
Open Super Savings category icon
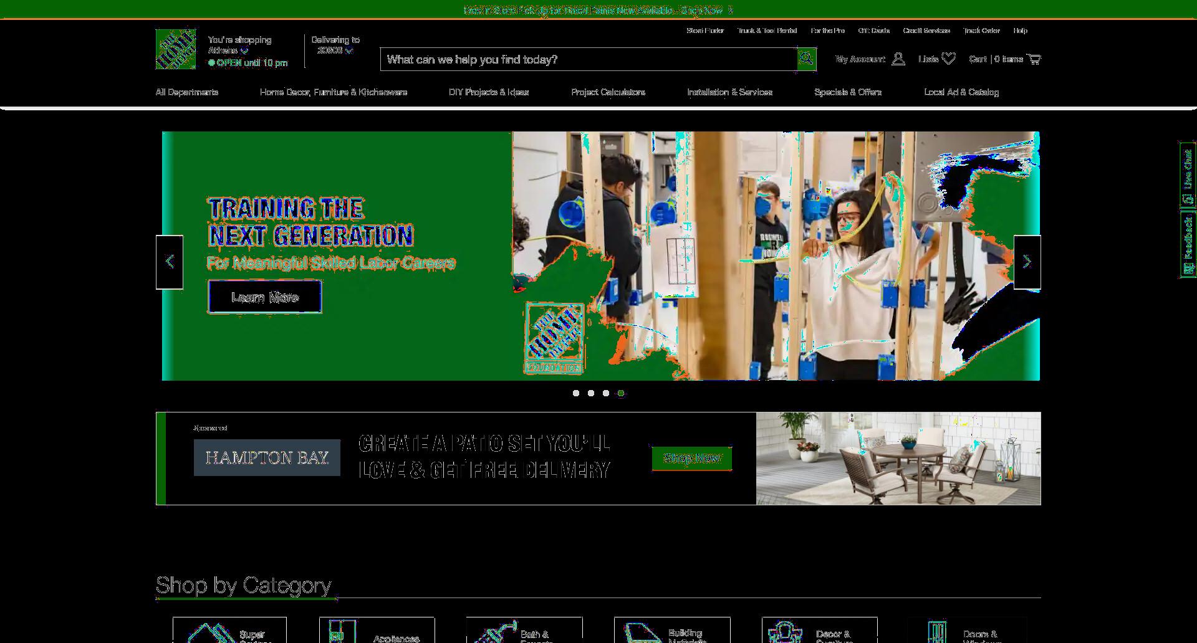pos(211,633)
